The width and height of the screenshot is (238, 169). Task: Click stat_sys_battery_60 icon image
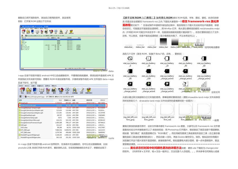click(x=204, y=58)
